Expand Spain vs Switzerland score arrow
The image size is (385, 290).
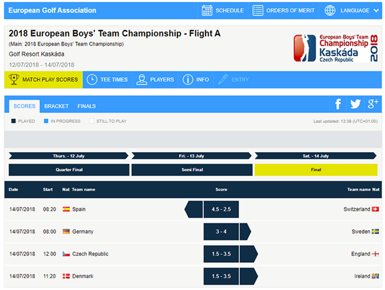coord(193,209)
